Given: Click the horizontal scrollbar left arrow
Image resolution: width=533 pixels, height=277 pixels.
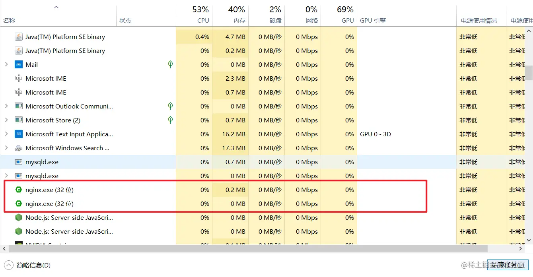Looking at the screenshot, I should click(4, 248).
